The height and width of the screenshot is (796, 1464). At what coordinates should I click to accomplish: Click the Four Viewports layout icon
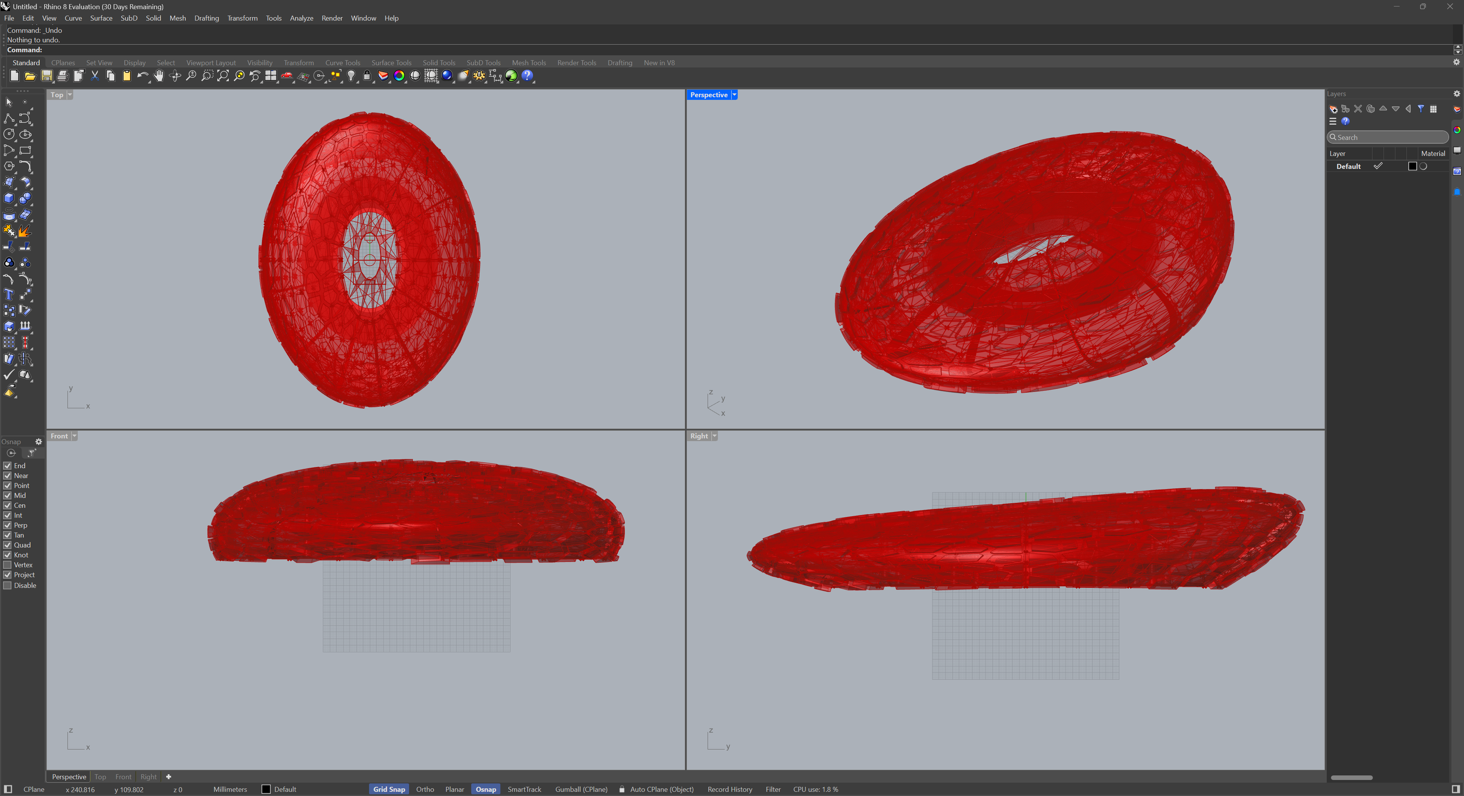click(271, 76)
